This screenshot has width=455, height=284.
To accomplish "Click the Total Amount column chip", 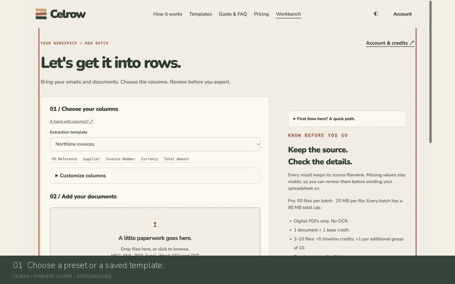I will pos(177,159).
